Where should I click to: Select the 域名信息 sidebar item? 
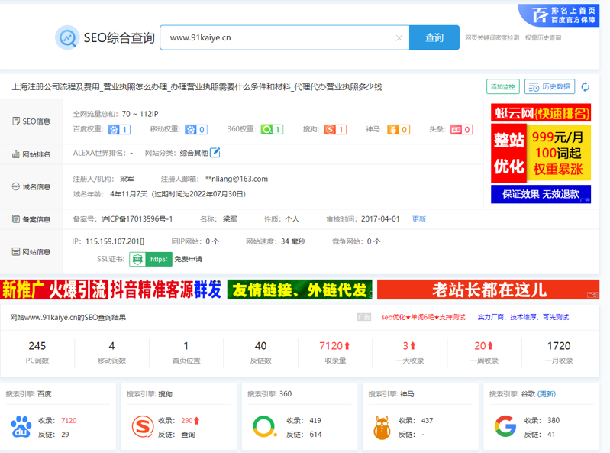click(31, 187)
